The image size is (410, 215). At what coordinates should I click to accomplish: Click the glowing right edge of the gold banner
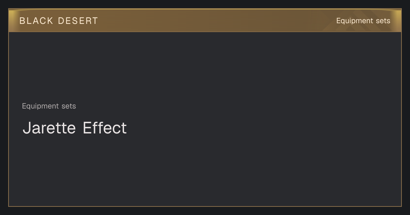(398, 20)
